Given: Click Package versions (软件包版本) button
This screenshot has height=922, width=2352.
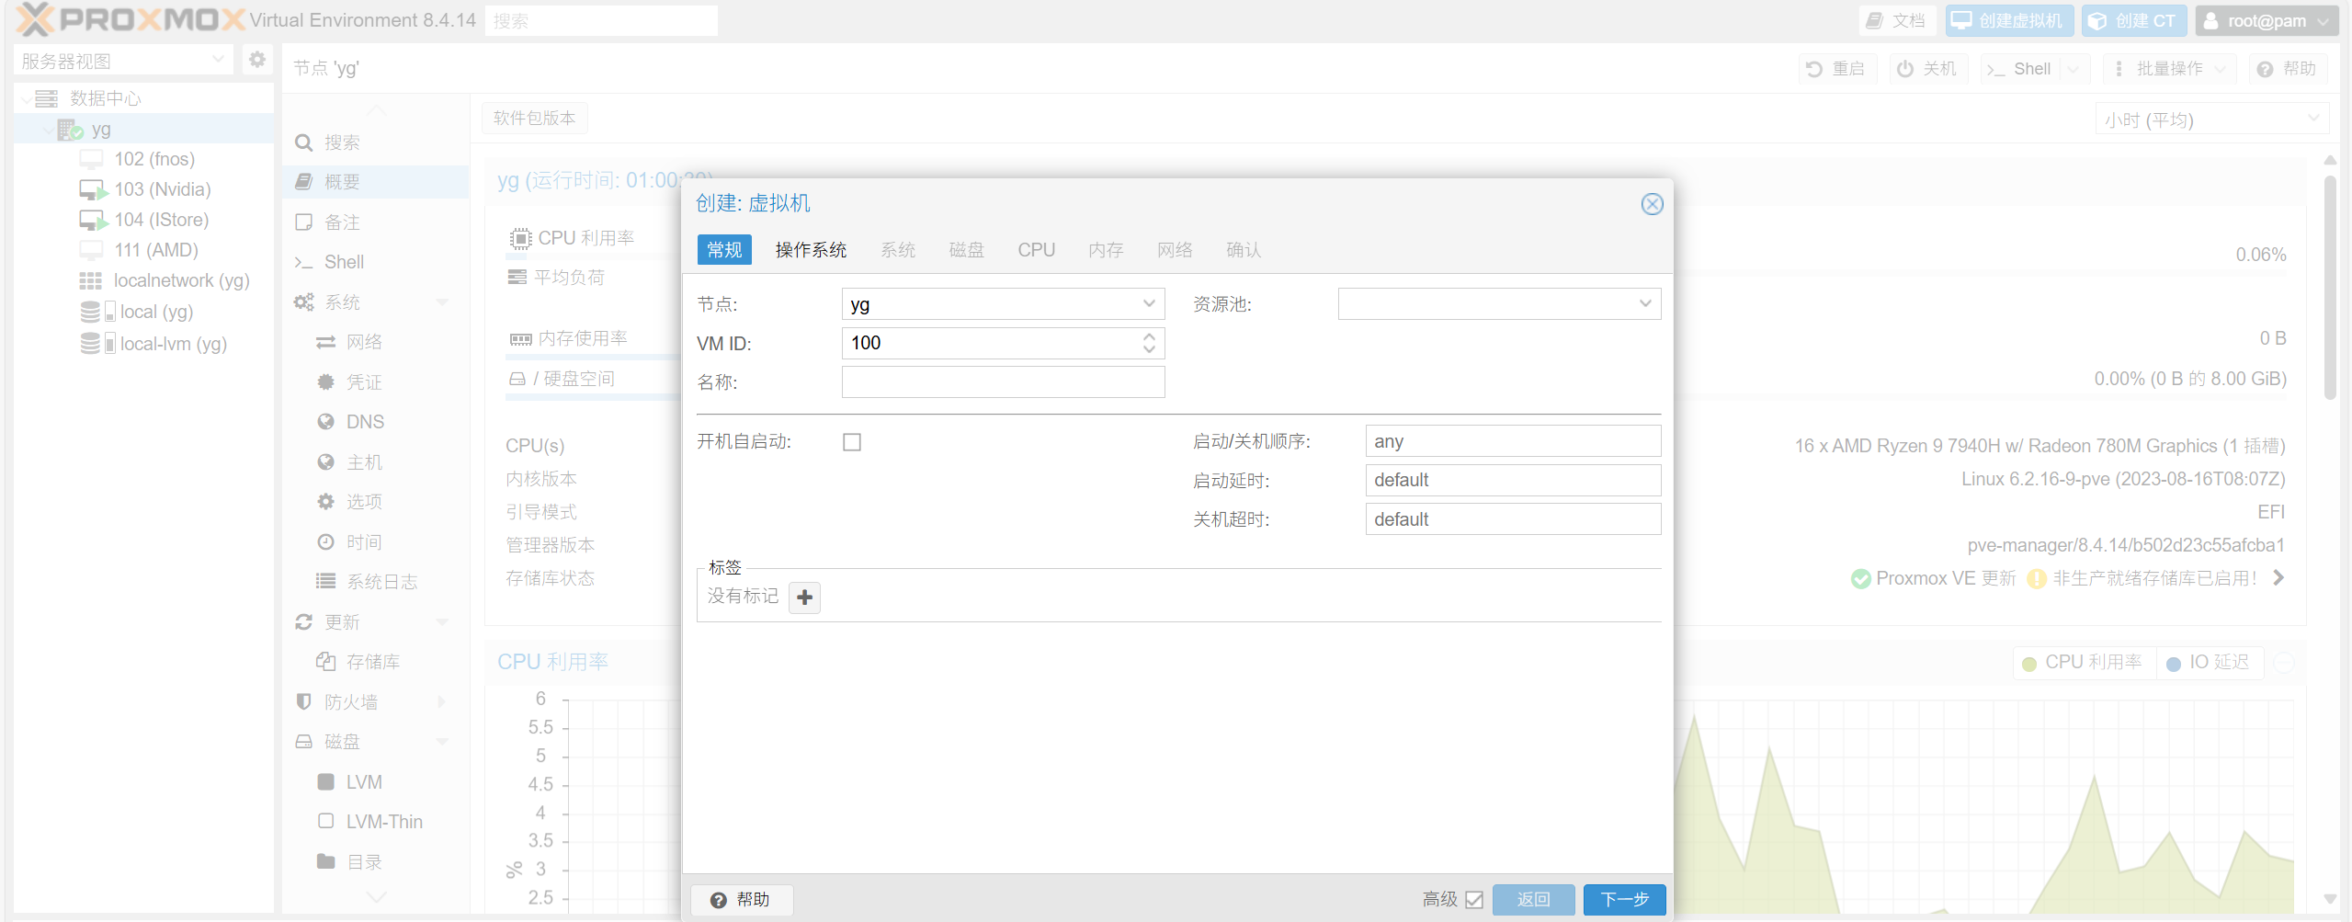Looking at the screenshot, I should [x=534, y=118].
